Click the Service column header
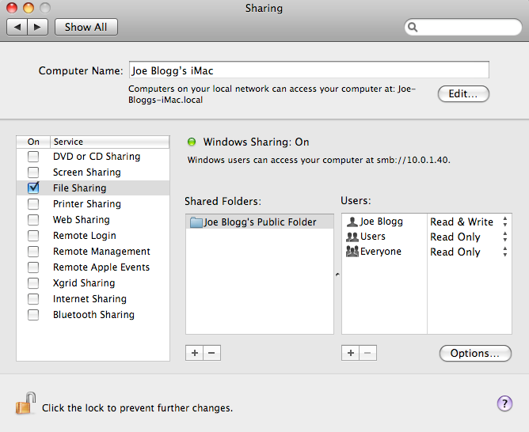529x432 pixels. point(109,142)
